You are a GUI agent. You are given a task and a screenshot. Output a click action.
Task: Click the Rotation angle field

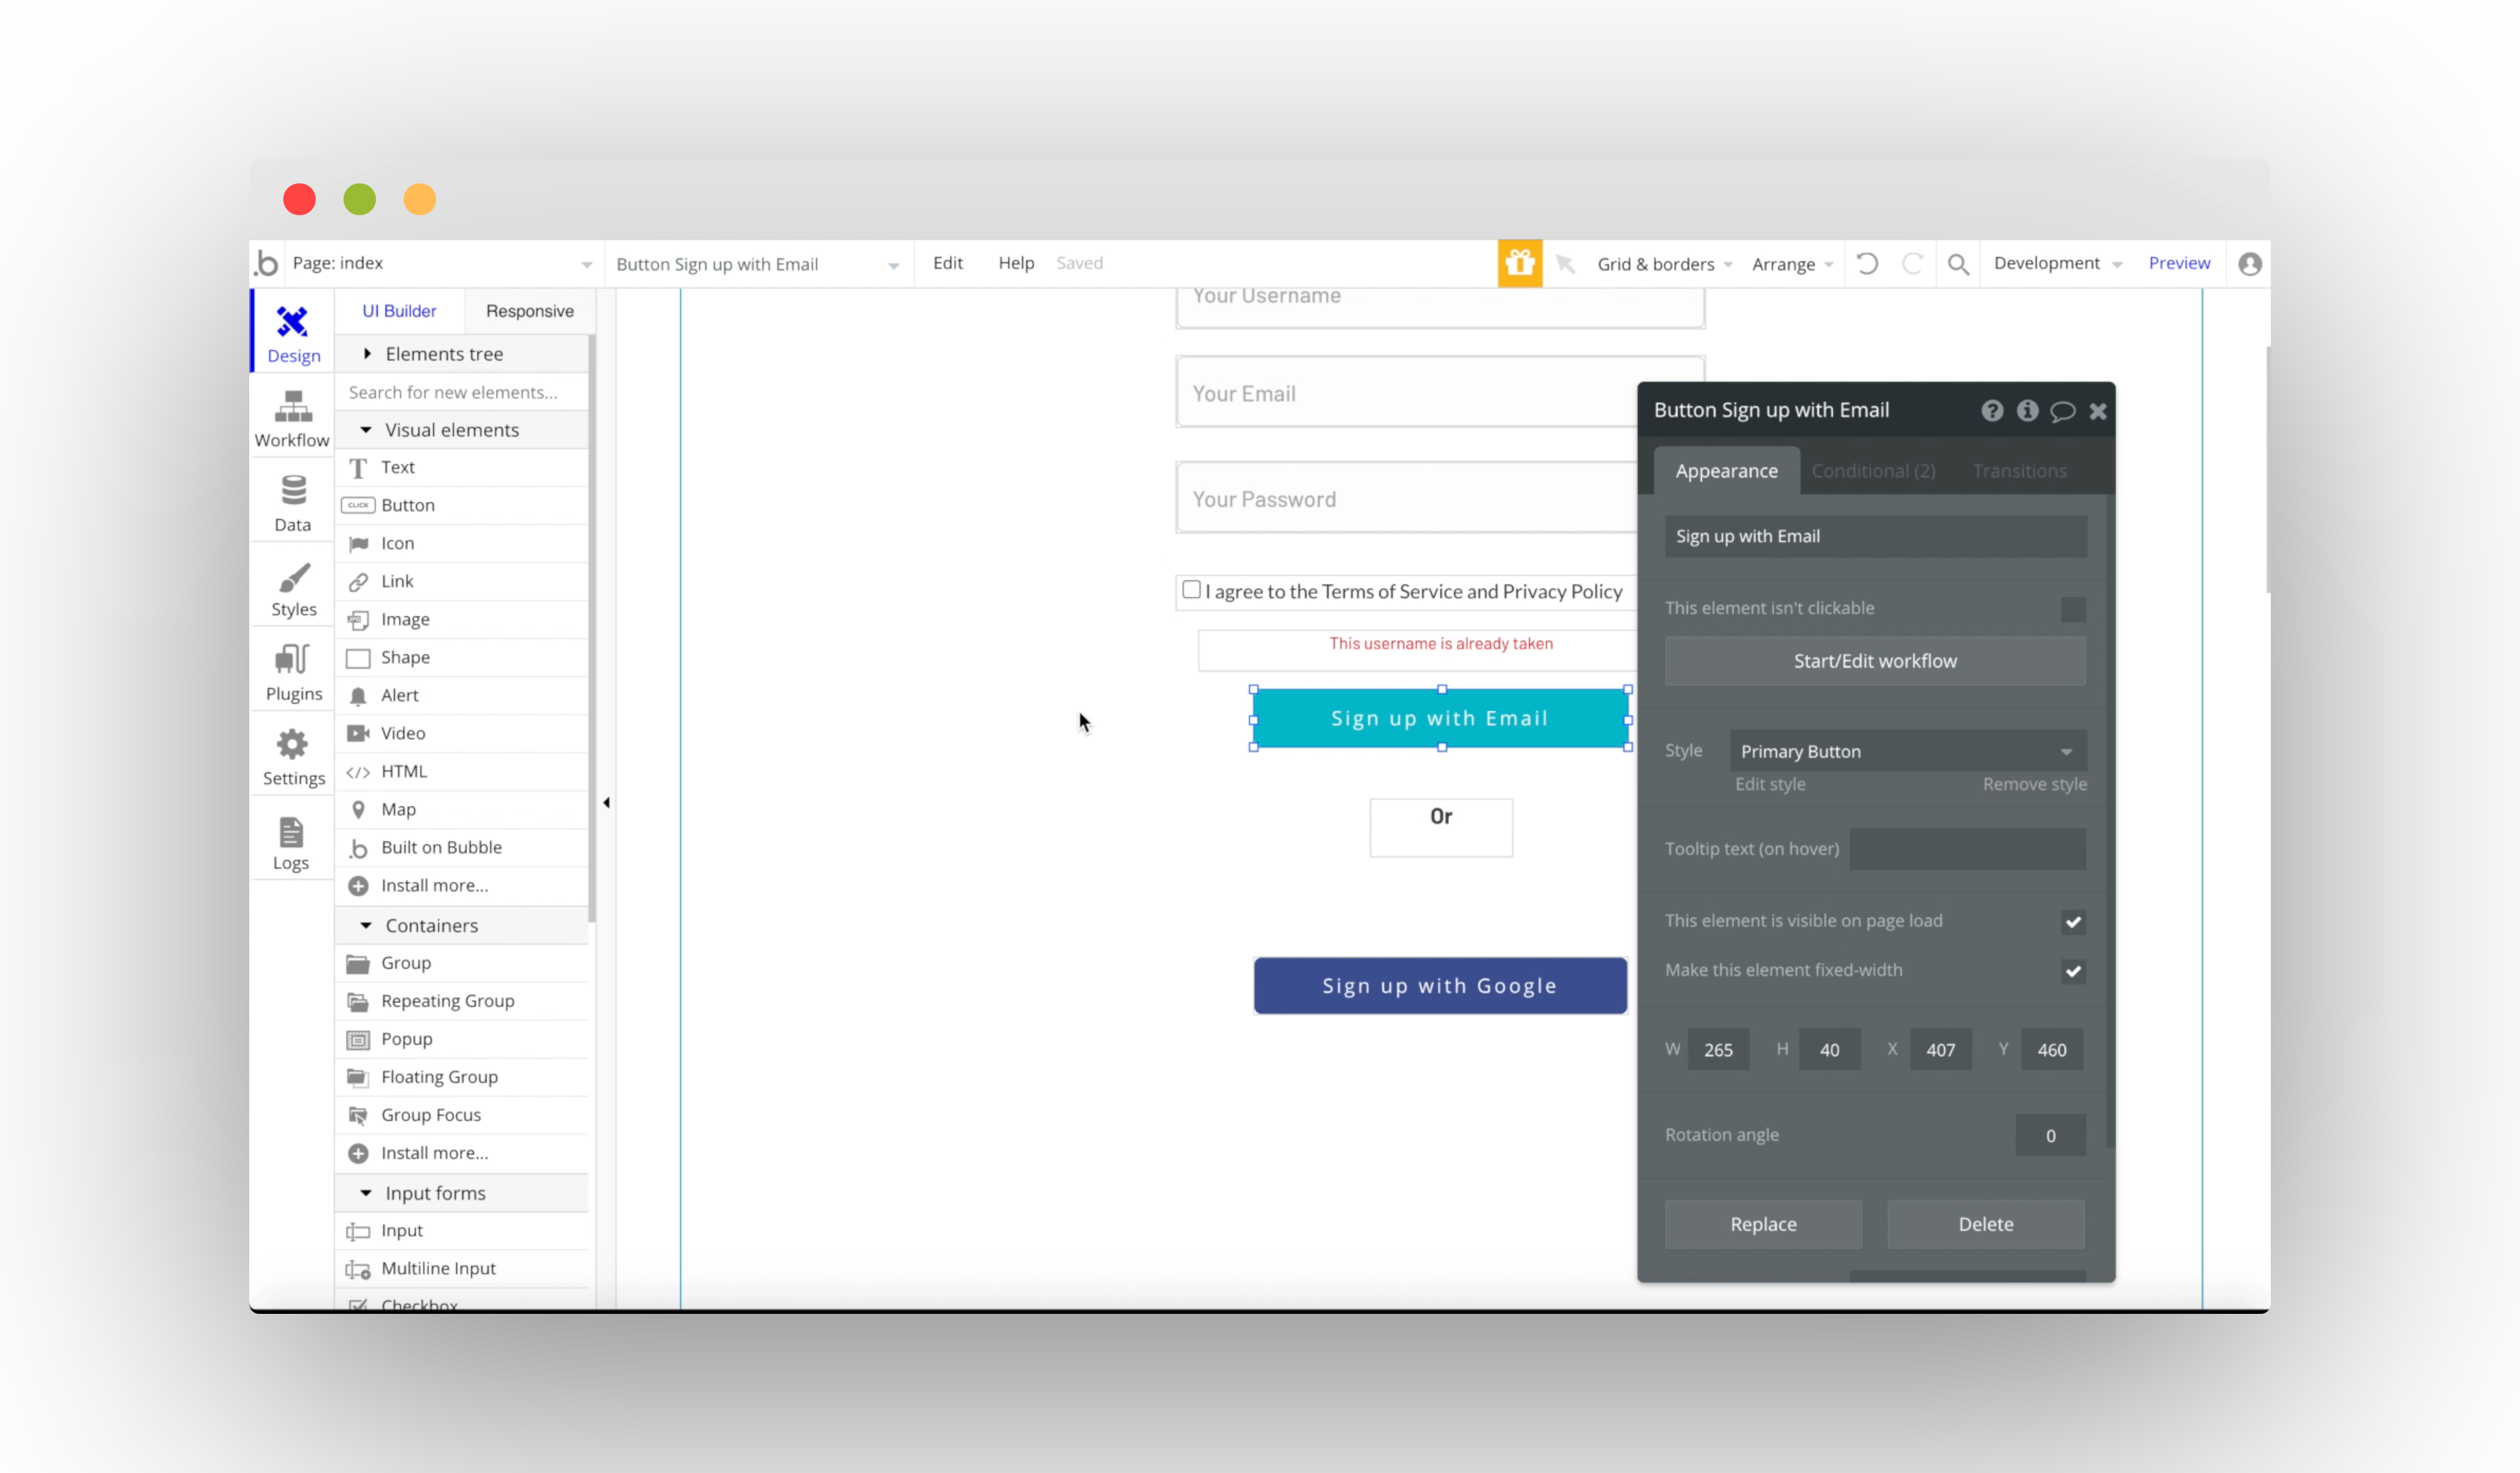(x=2050, y=1135)
